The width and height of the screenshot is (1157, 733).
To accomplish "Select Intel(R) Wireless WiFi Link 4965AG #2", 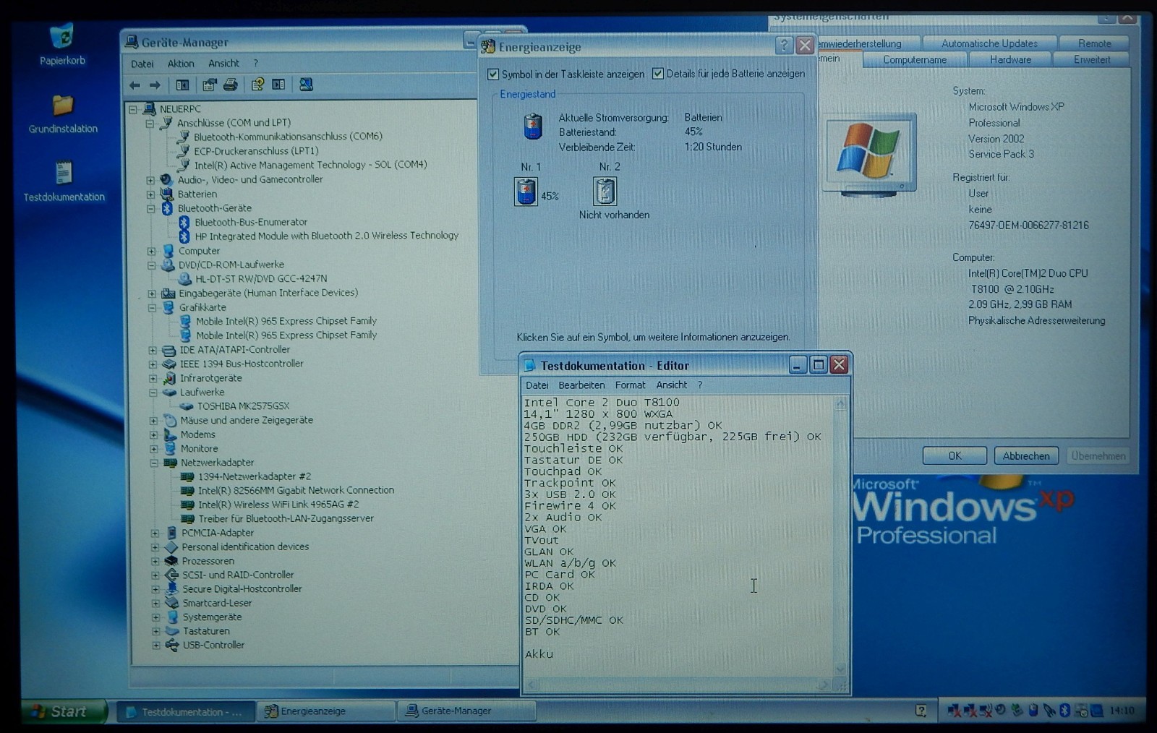I will [278, 505].
